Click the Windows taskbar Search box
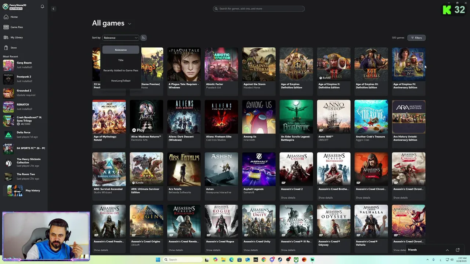 point(182,260)
